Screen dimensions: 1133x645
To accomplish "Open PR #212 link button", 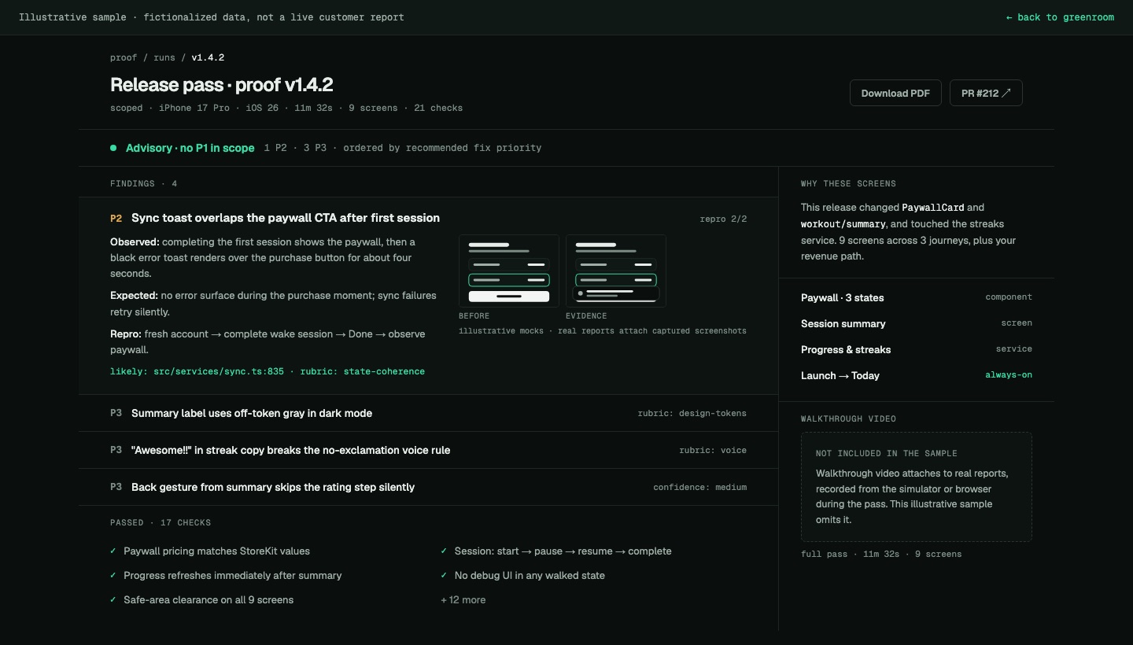I will (x=986, y=93).
